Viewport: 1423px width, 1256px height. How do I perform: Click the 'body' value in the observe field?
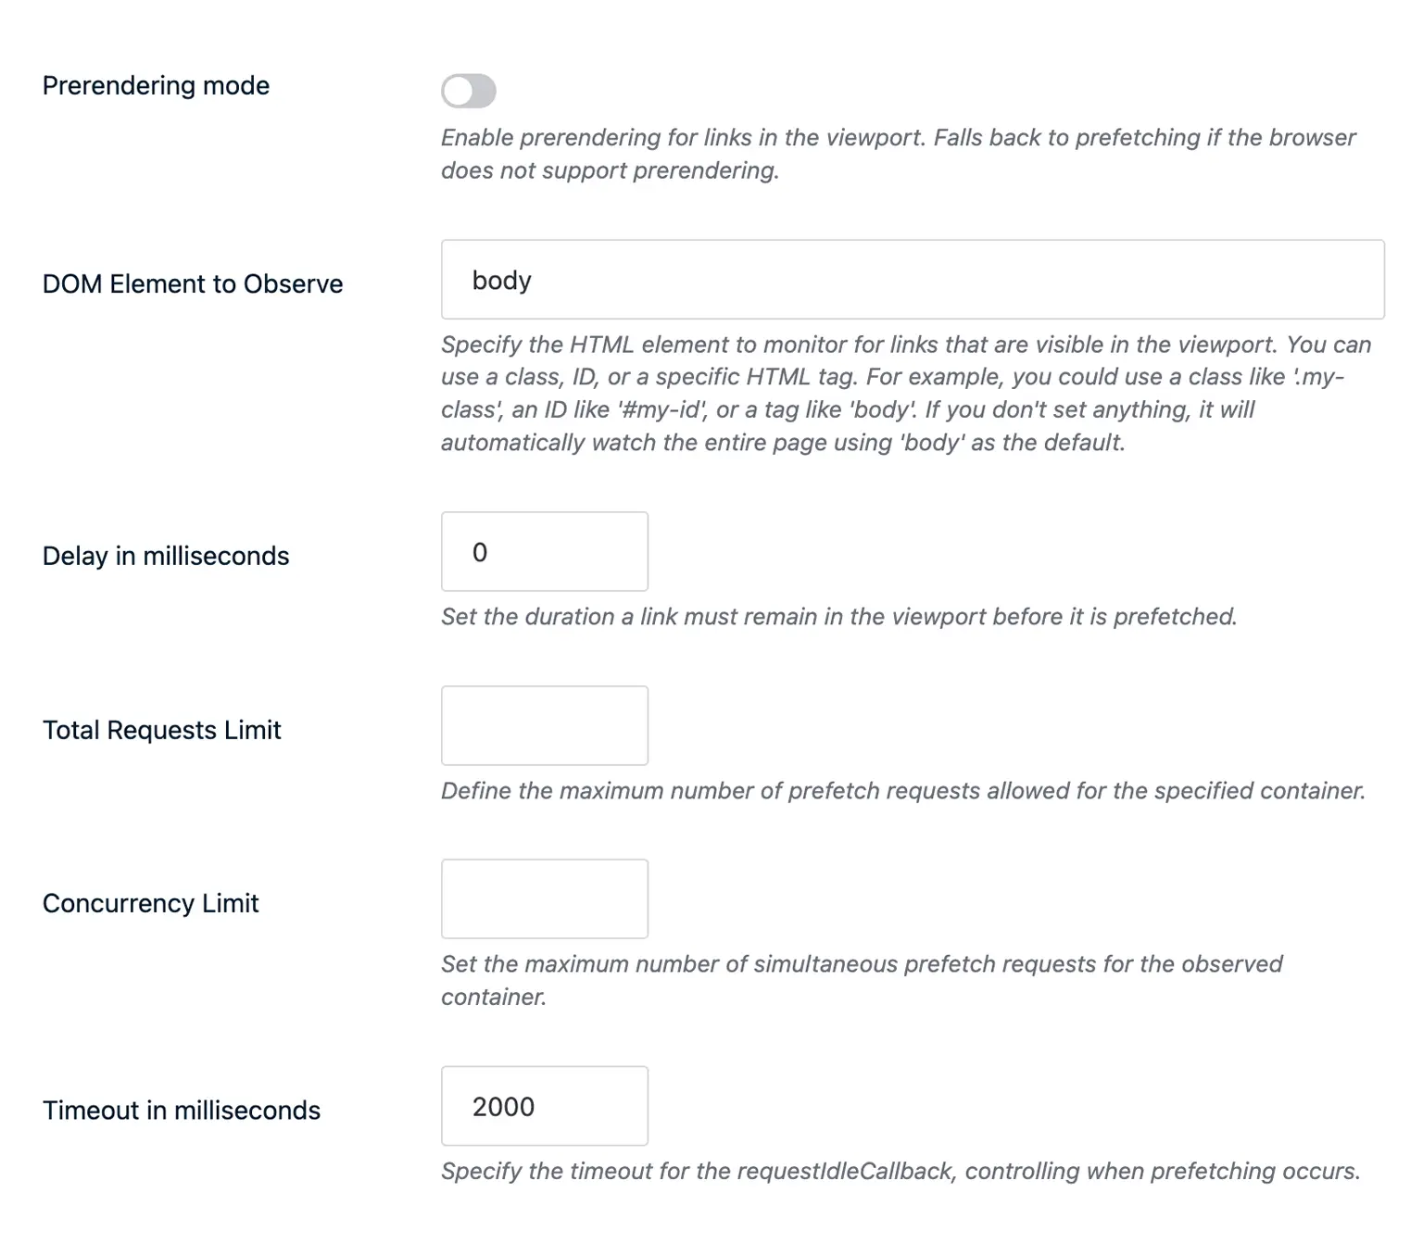pos(500,279)
